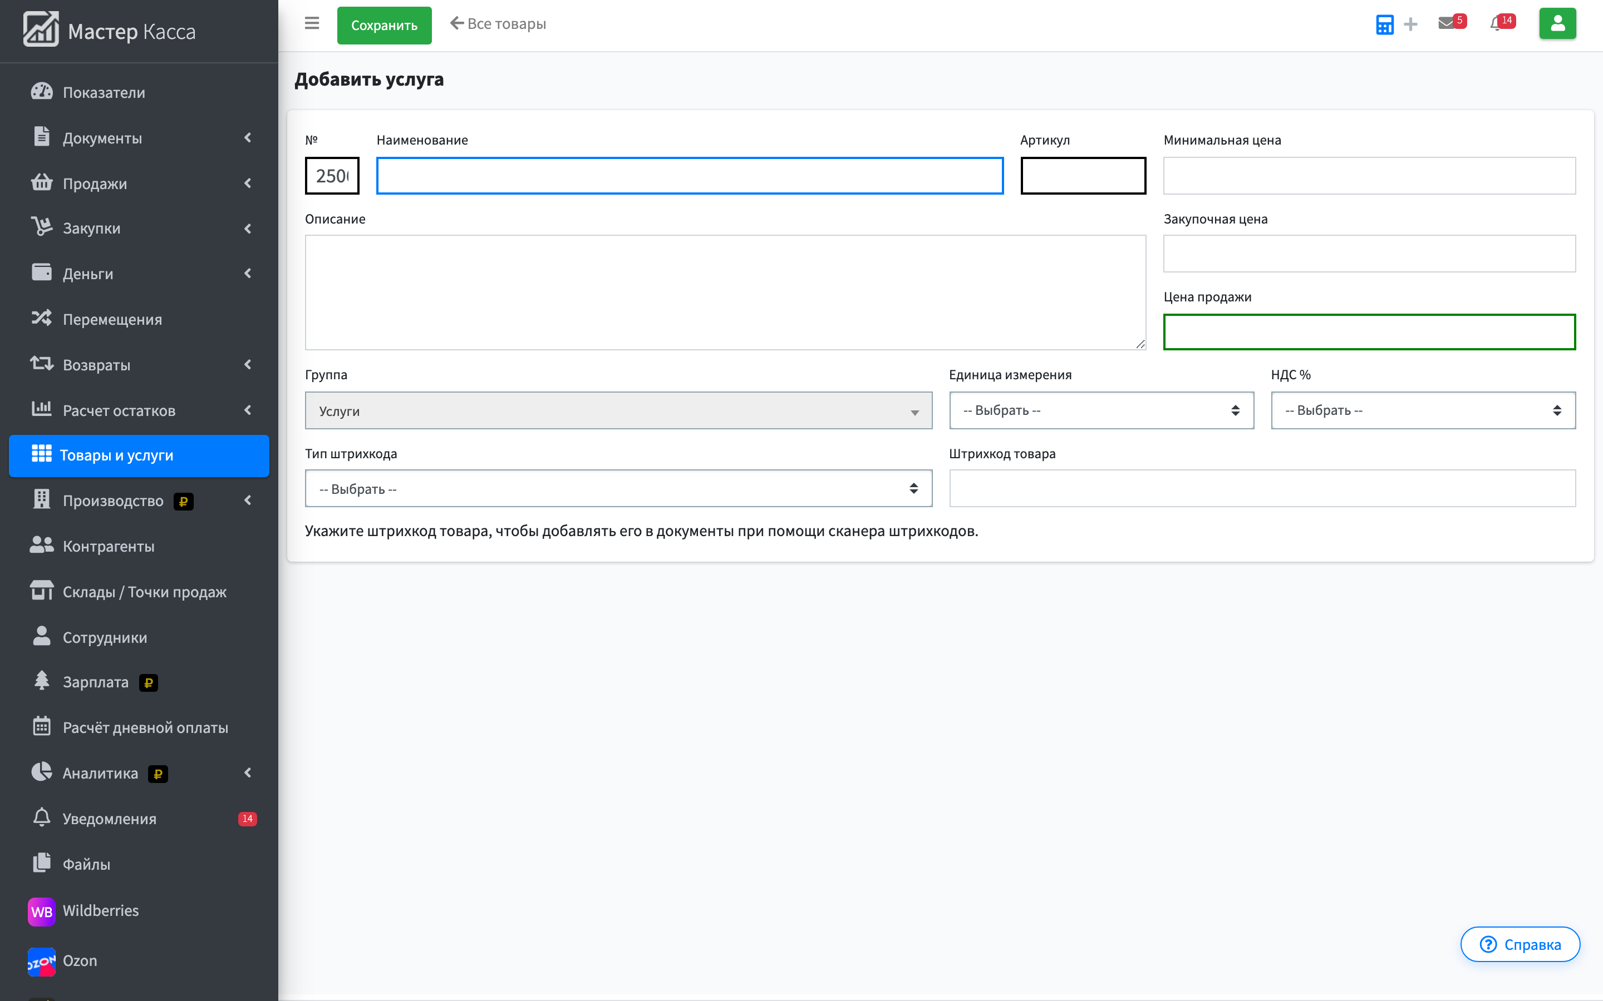
Task: Open the Тип штрихкода dropdown
Action: click(x=618, y=489)
